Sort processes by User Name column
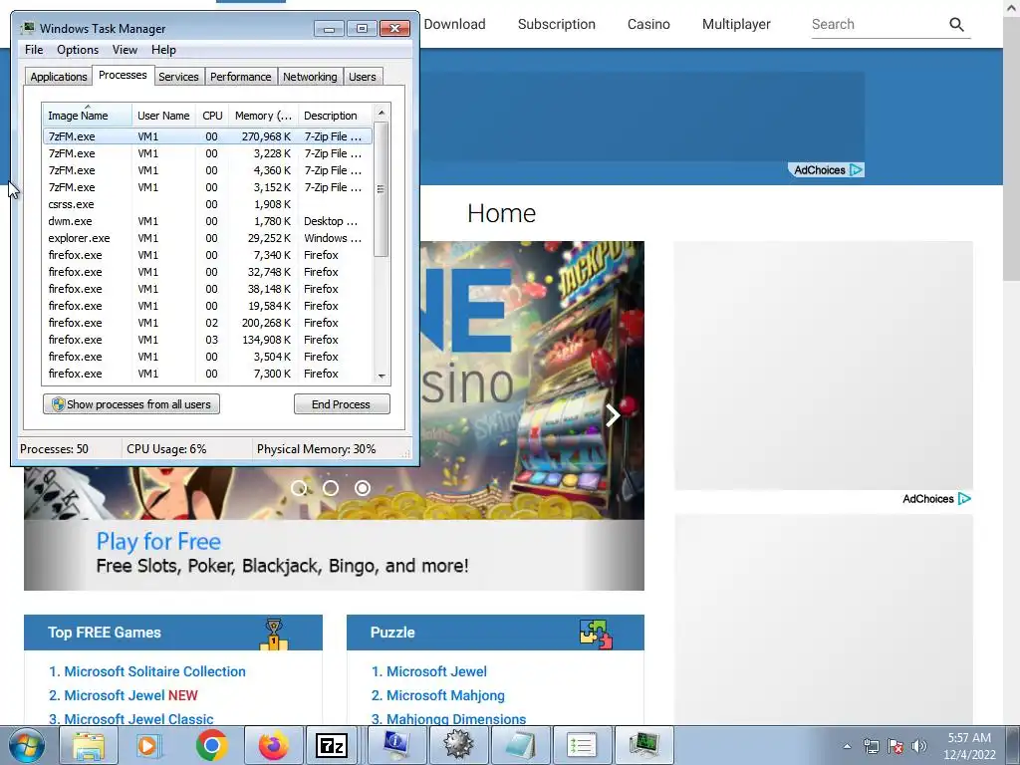The height and width of the screenshot is (765, 1020). pos(164,116)
